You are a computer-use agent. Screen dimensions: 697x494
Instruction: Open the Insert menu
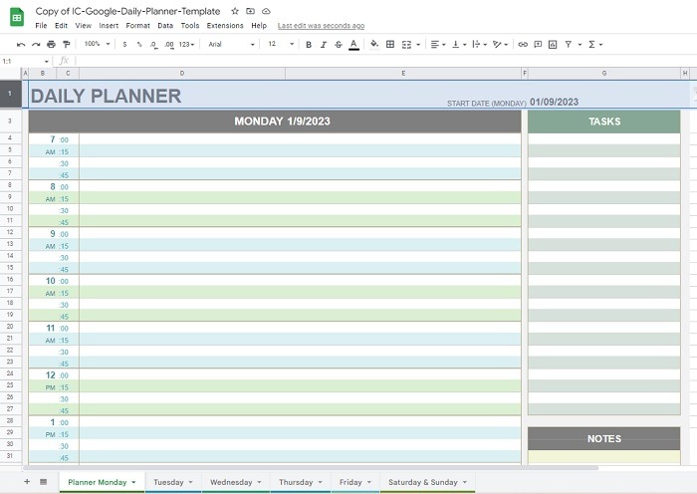coord(109,26)
